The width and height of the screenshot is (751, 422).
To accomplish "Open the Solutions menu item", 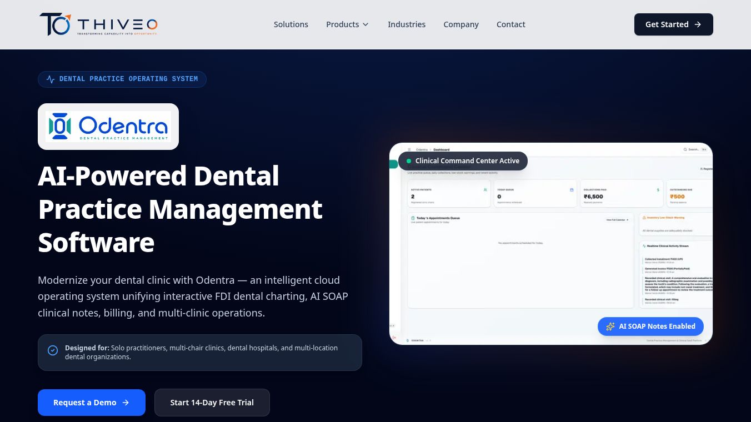I will point(291,24).
